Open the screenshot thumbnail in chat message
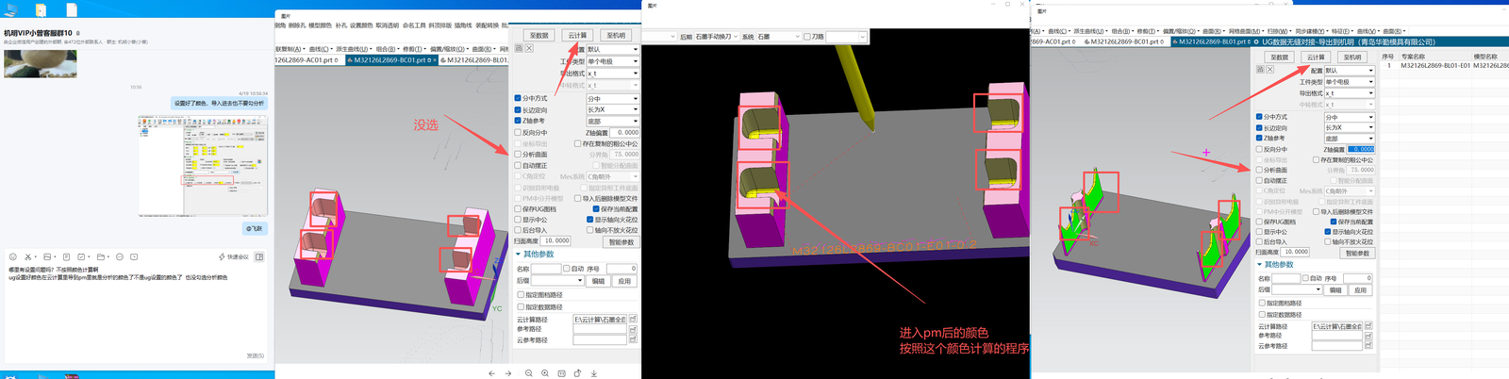The height and width of the screenshot is (379, 1509). coord(203,166)
